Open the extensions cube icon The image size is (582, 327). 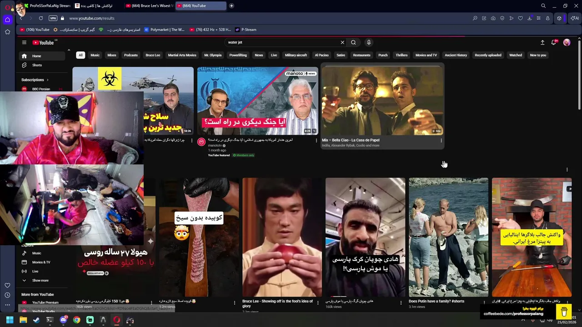(x=559, y=18)
